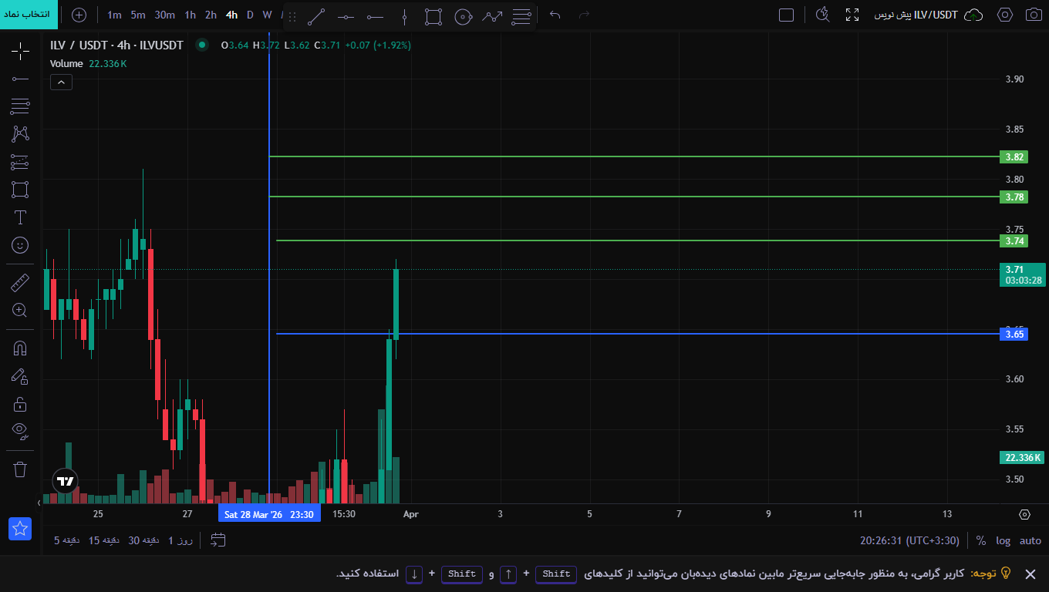Viewport: 1049px width, 592px height.
Task: Open quick search lightning icon
Action: pos(823,15)
